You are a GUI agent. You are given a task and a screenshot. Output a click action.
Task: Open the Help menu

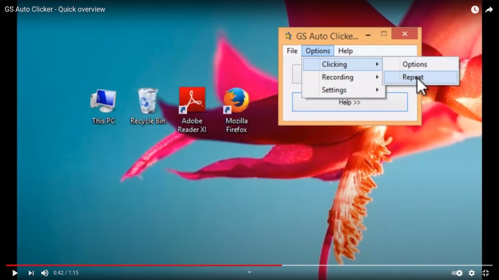[x=345, y=51]
